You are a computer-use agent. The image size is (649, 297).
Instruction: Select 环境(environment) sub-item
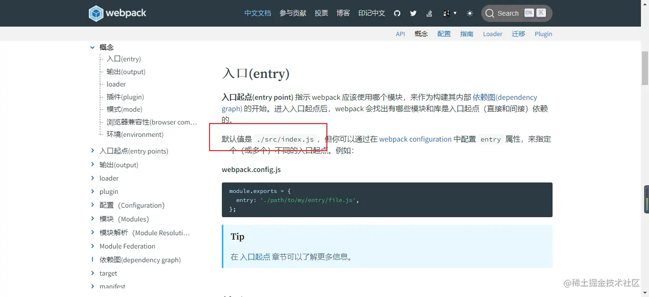135,134
